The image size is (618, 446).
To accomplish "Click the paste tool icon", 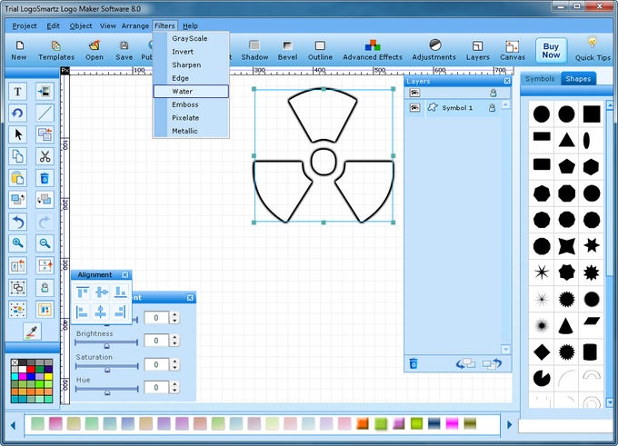I will 18,178.
